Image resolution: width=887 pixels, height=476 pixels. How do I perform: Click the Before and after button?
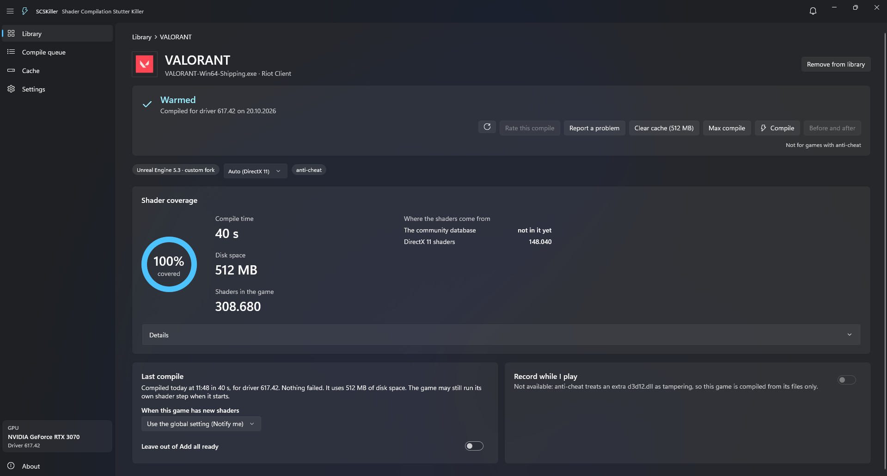(832, 128)
